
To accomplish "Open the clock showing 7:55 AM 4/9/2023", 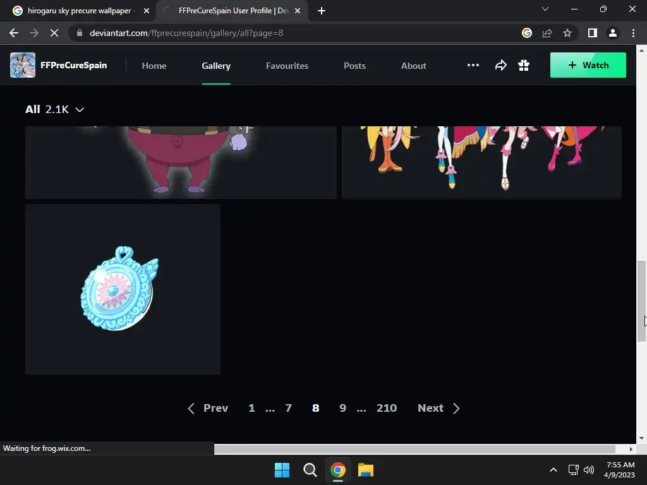I will pos(620,470).
